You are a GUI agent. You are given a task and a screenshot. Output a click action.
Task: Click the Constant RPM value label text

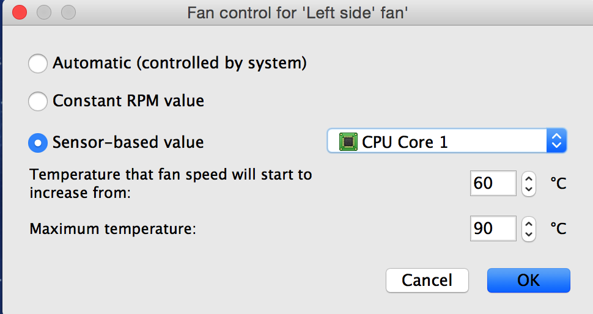pos(128,101)
